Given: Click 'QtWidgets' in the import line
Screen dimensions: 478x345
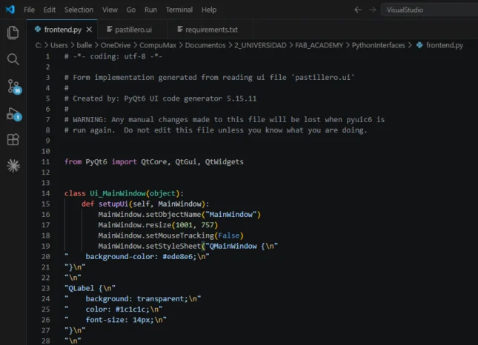Looking at the screenshot, I should [224, 161].
